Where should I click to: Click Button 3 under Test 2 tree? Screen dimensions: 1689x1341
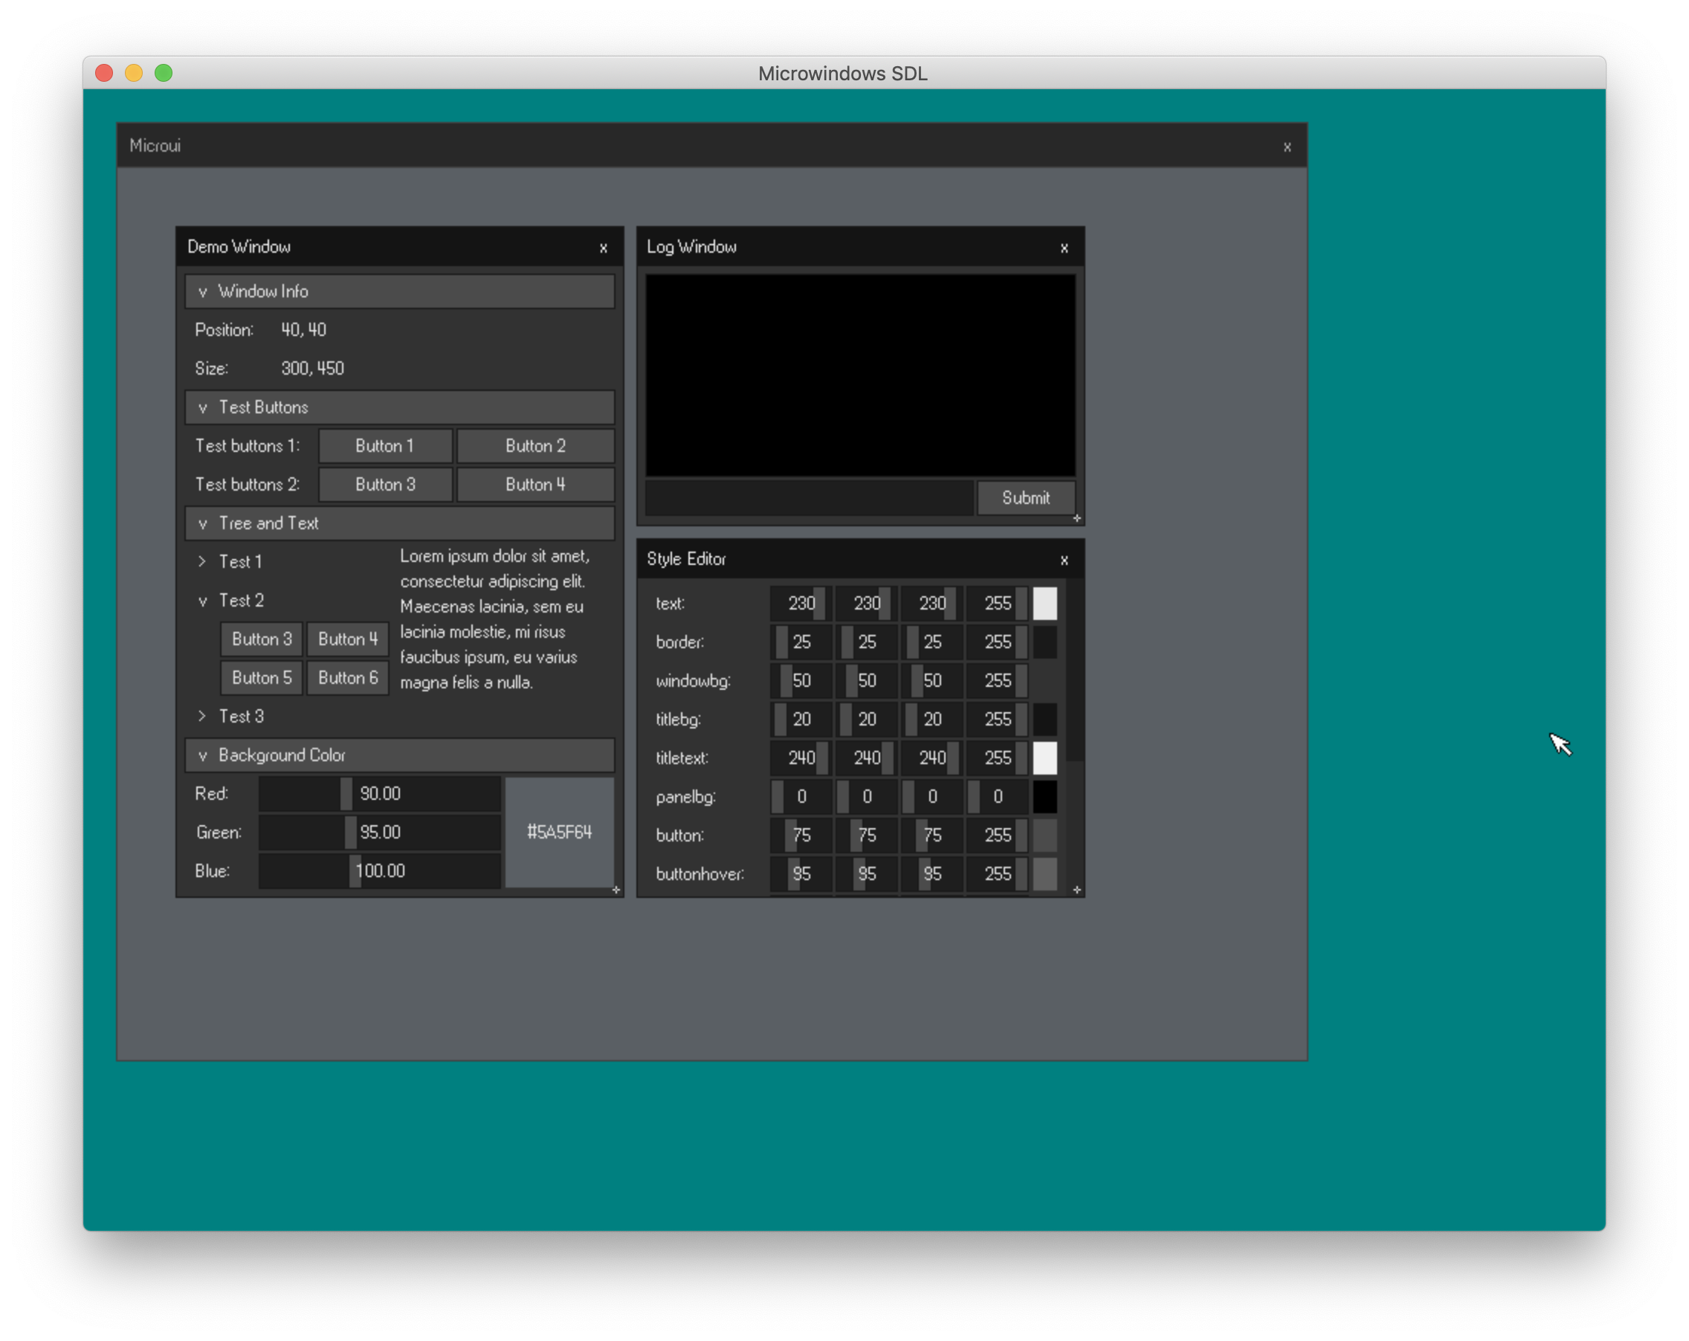pyautogui.click(x=262, y=639)
